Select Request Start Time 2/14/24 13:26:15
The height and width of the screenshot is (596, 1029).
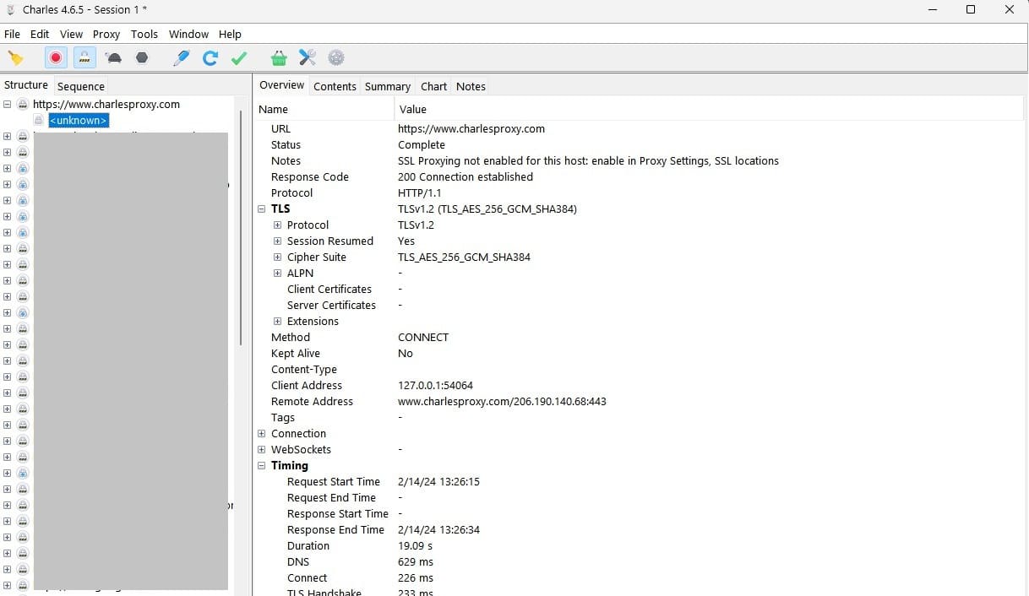(438, 482)
